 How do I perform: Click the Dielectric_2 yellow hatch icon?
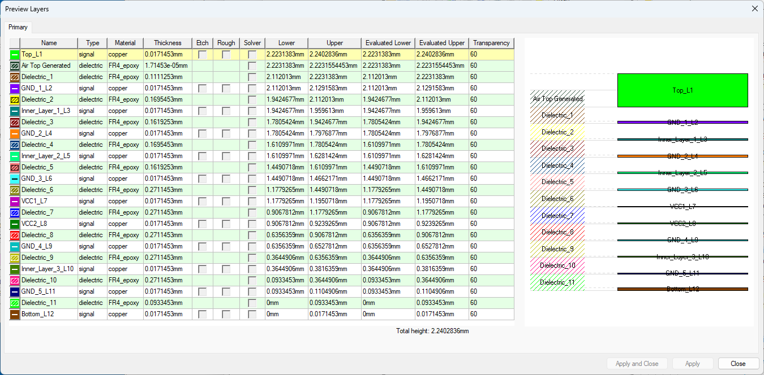(14, 99)
